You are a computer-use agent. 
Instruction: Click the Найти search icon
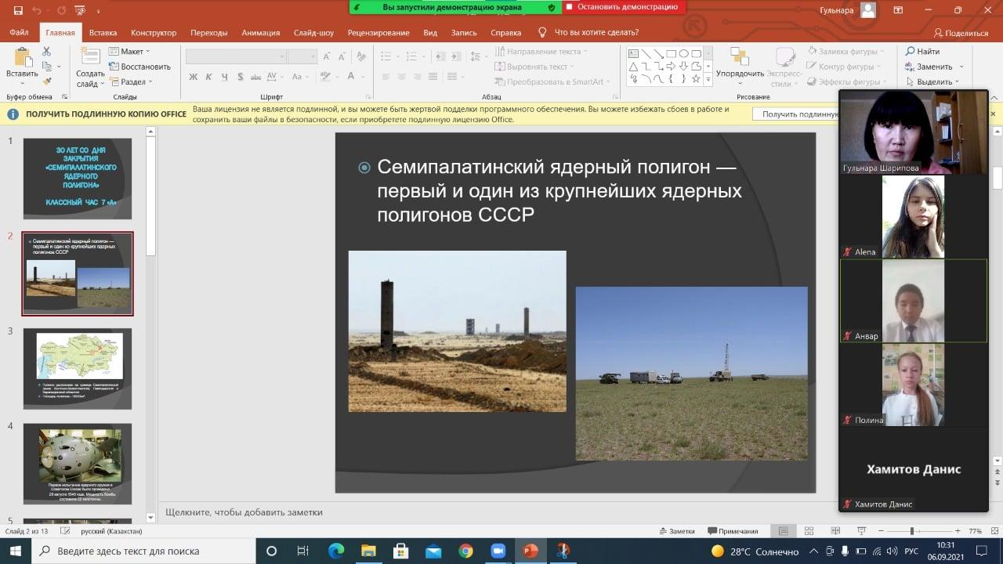[911, 52]
